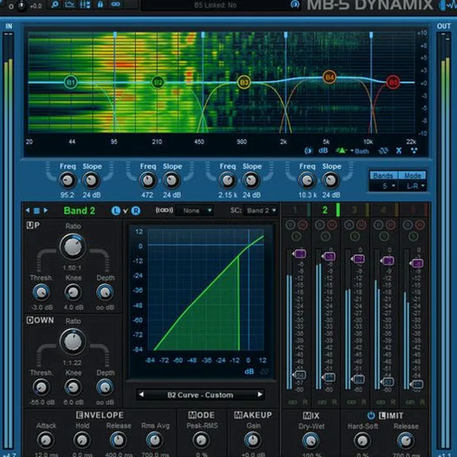457x457 pixels.
Task: Click the Freq knob showing 472
Action: point(148,180)
